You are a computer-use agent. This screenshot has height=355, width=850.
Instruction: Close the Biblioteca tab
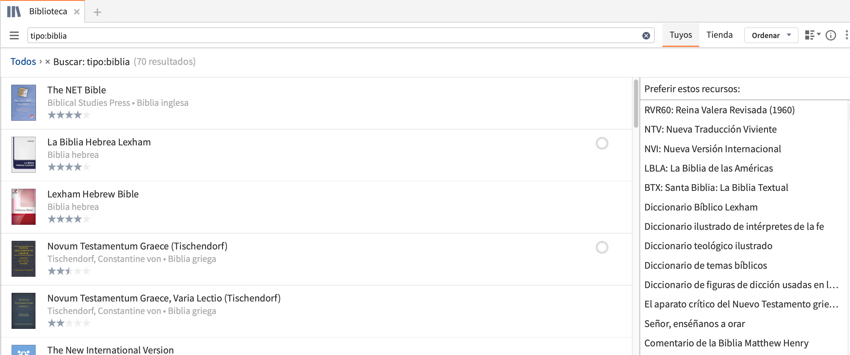tap(77, 12)
